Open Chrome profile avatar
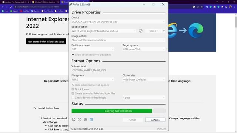237x133 pixels. click(230, 7)
